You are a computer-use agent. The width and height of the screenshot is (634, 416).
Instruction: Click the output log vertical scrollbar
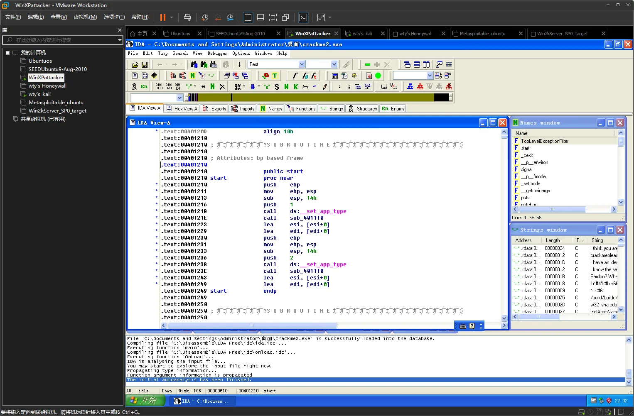tap(629, 361)
